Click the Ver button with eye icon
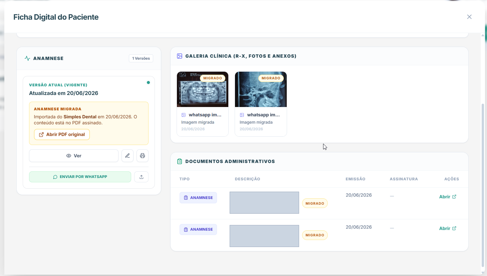 point(74,156)
